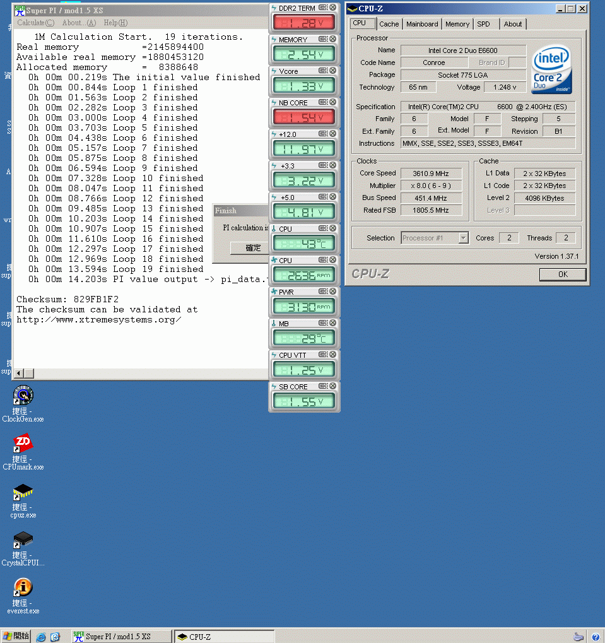Switch to the Mainboard tab in CPU-Z
The width and height of the screenshot is (605, 643).
422,24
